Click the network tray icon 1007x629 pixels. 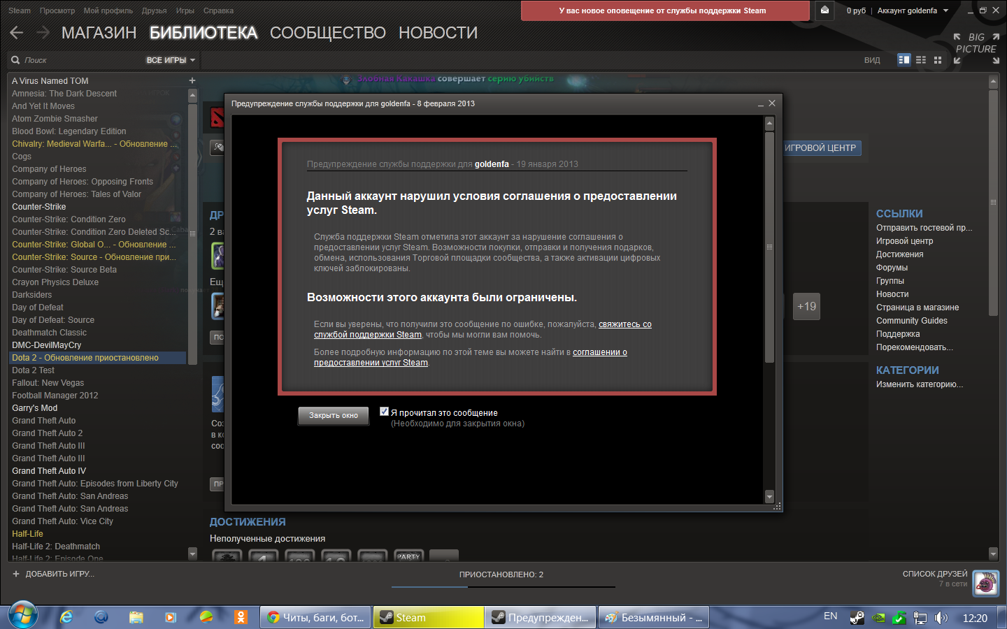click(920, 618)
